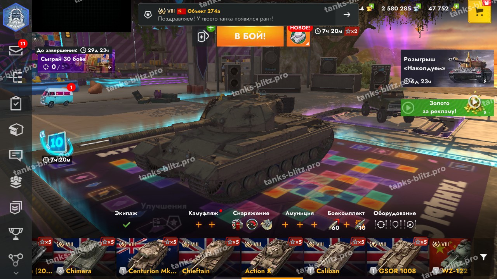
Task: Expand the sidebar down chevron at bottom
Action: (x=16, y=273)
